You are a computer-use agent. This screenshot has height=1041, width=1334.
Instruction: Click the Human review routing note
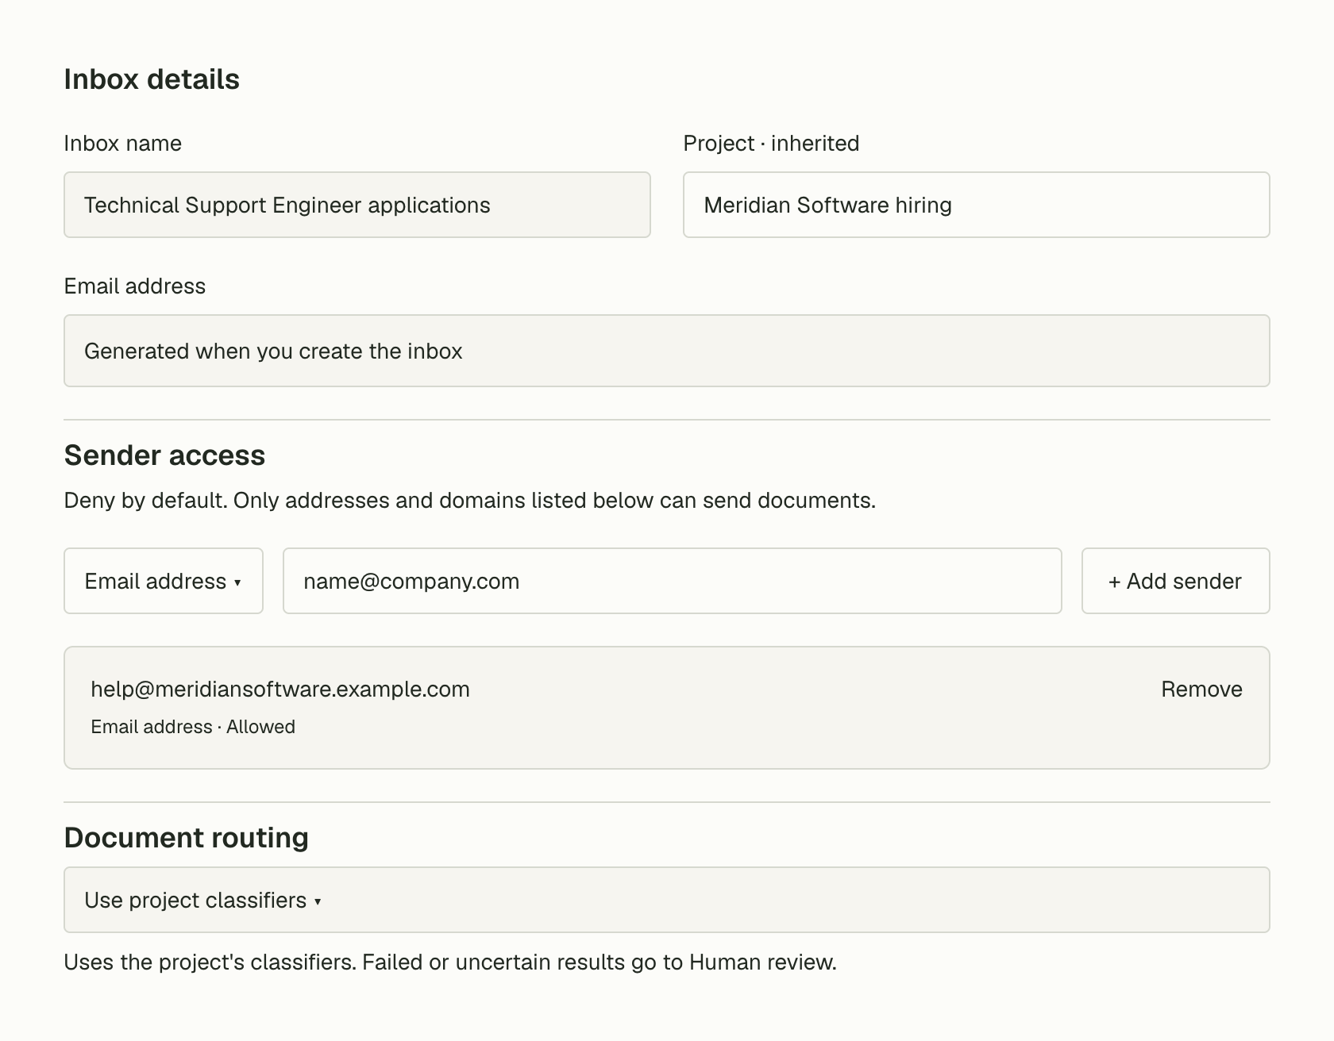pos(450,962)
